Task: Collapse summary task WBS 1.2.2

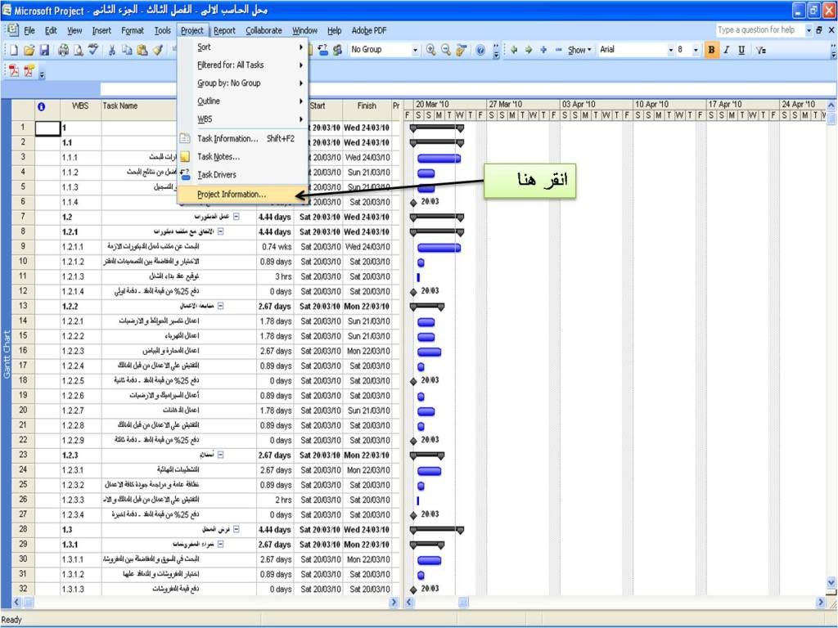Action: tap(220, 306)
